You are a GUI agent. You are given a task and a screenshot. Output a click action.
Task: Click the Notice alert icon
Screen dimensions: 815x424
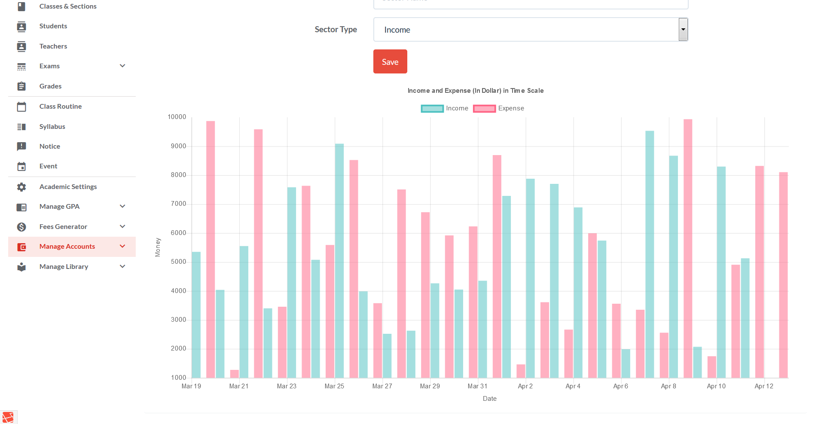click(x=21, y=146)
